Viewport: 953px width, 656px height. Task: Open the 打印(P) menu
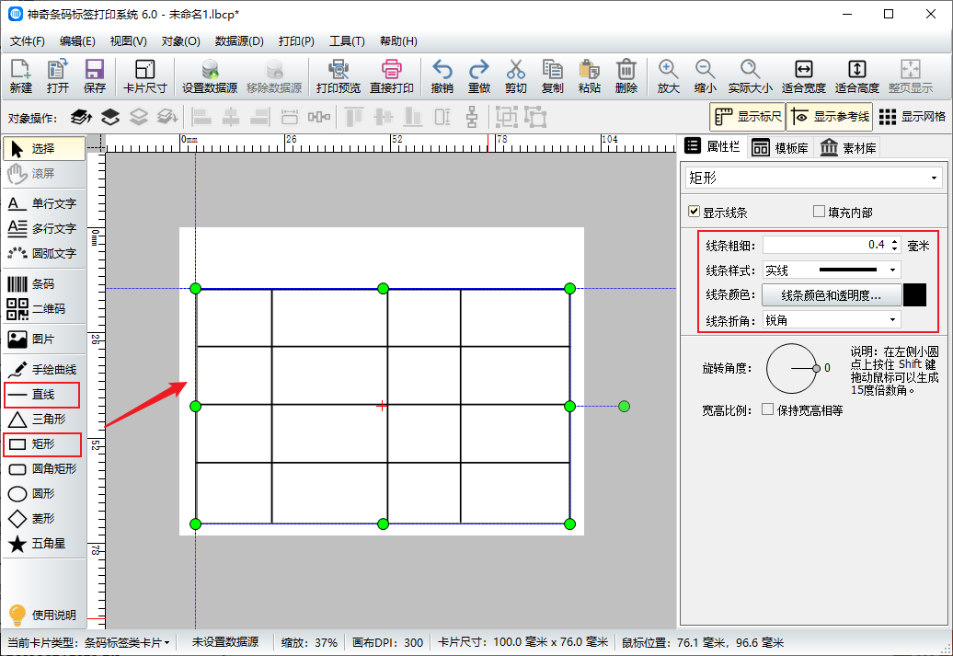(296, 41)
